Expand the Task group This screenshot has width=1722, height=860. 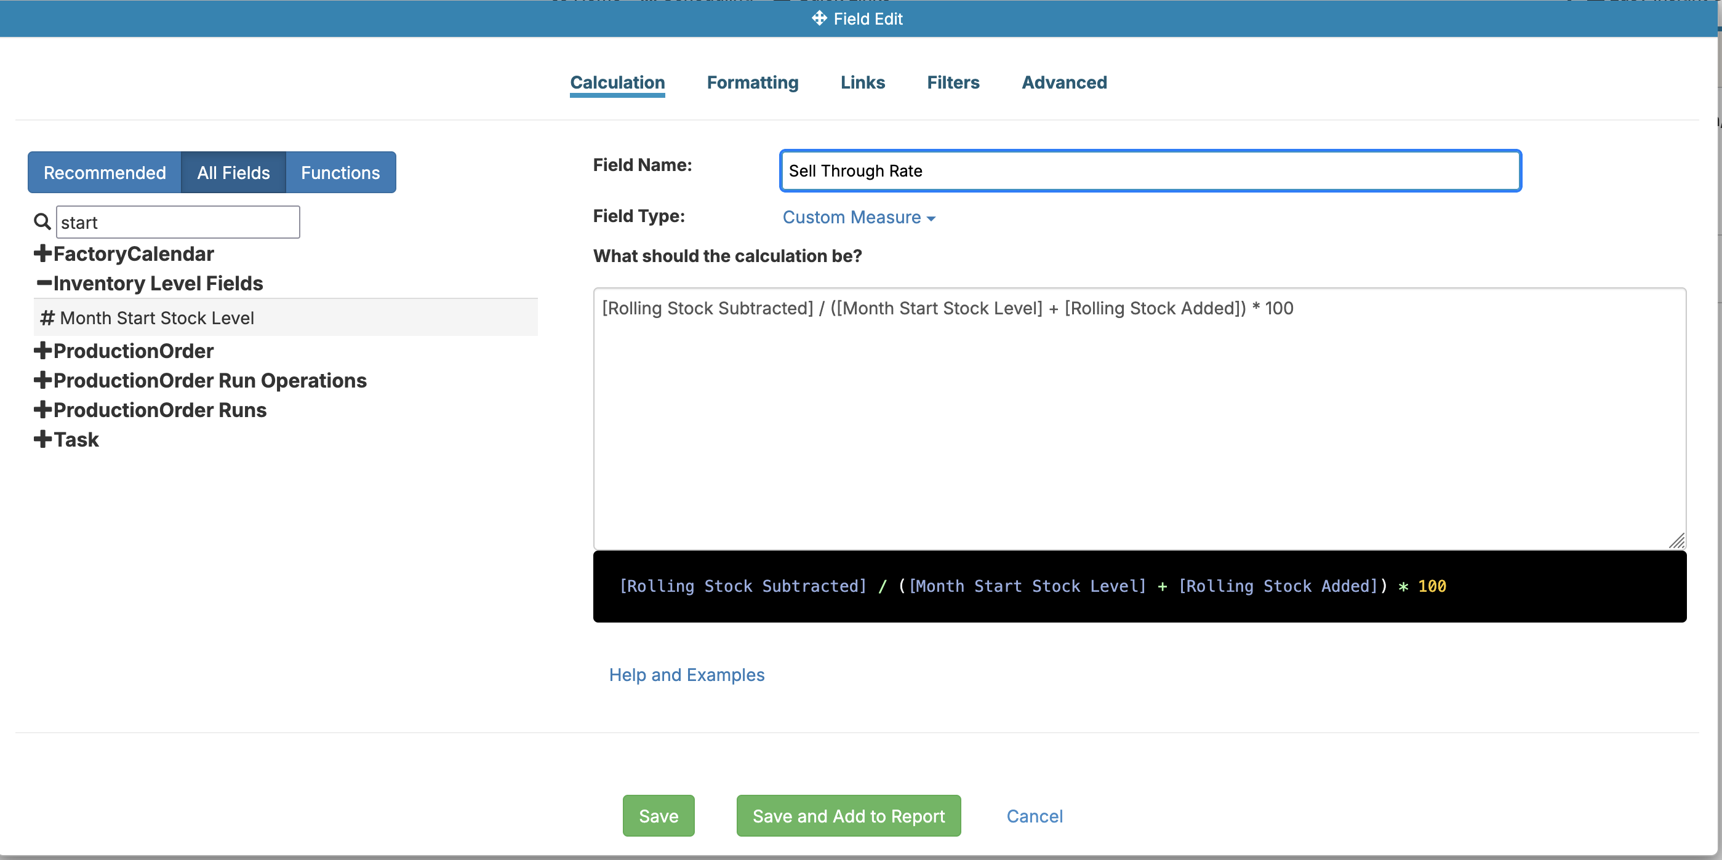(43, 439)
